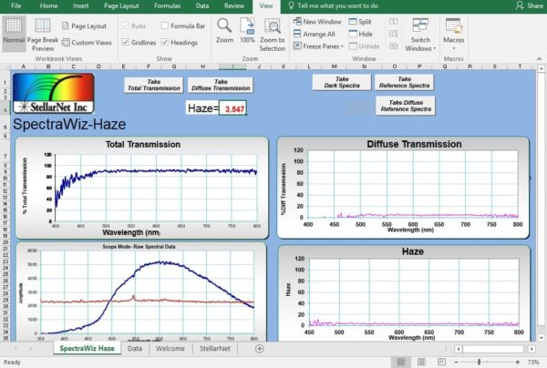Select Normal view in status bar
This screenshot has height=368, width=547.
(401, 362)
